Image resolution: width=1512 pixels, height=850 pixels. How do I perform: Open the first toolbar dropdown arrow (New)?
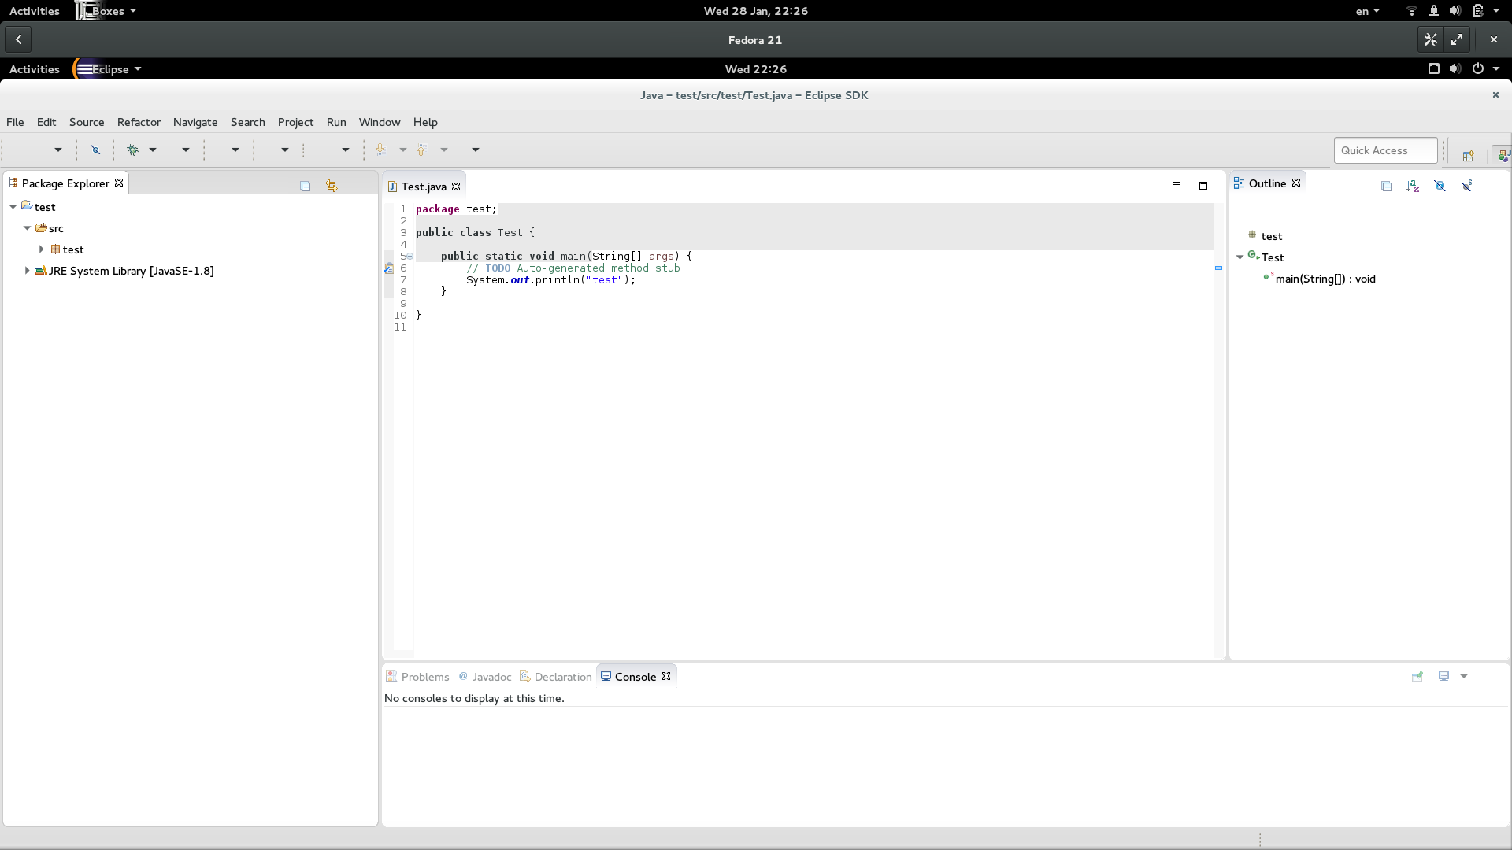58,150
